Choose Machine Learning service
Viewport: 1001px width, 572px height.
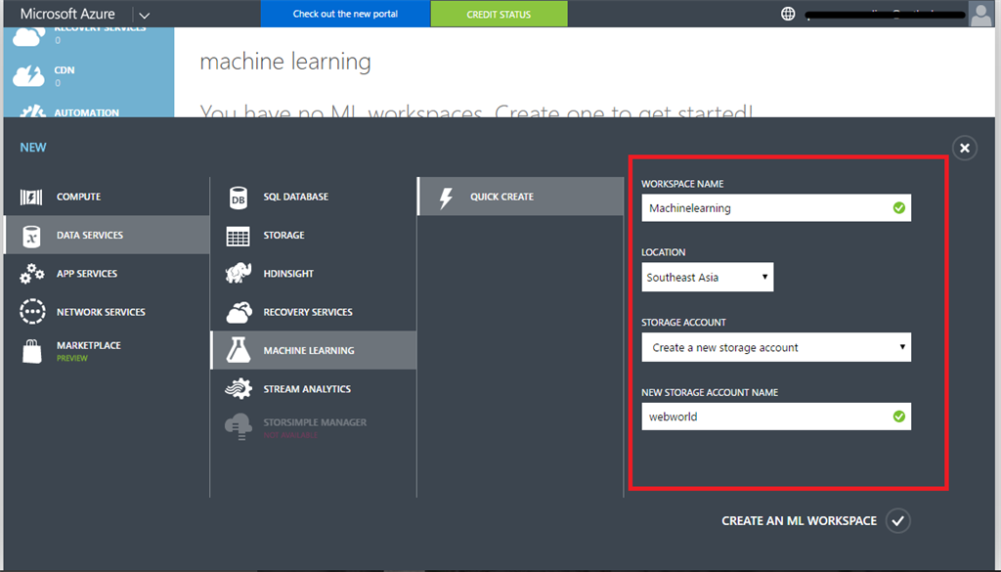[314, 350]
